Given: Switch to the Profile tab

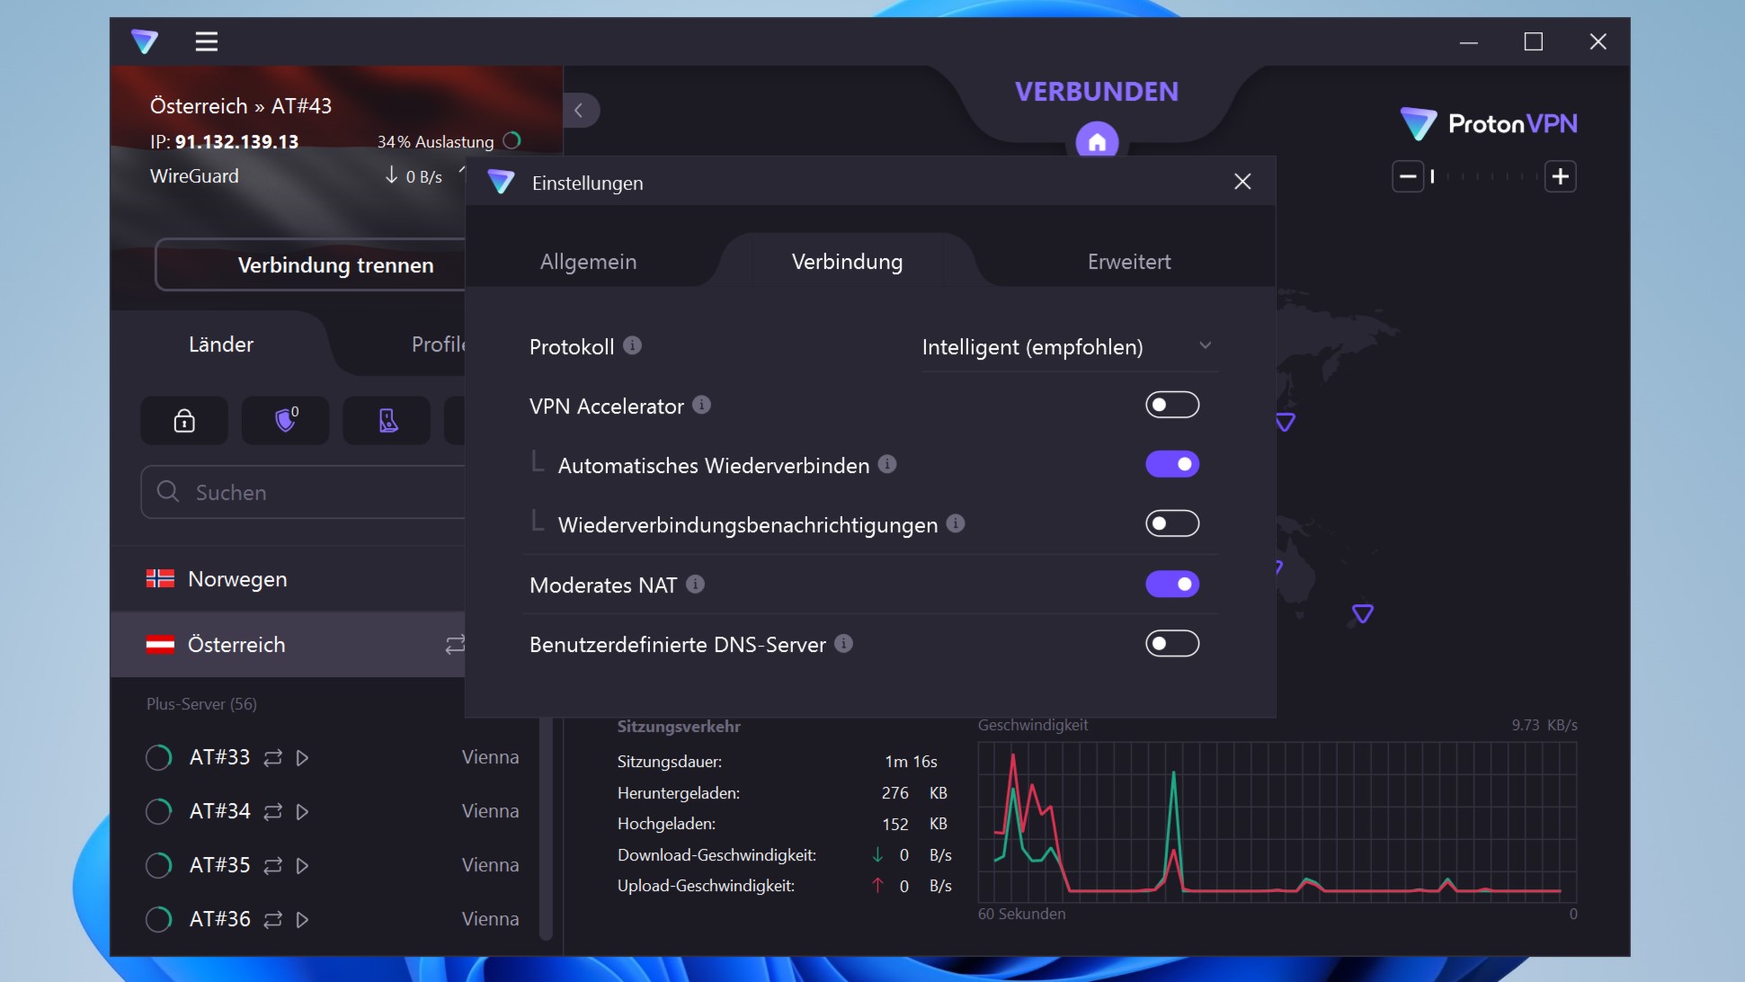Looking at the screenshot, I should tap(438, 344).
